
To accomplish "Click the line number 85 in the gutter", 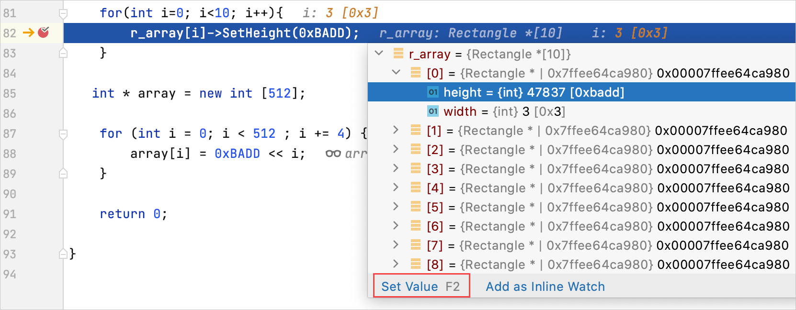I will [x=10, y=93].
